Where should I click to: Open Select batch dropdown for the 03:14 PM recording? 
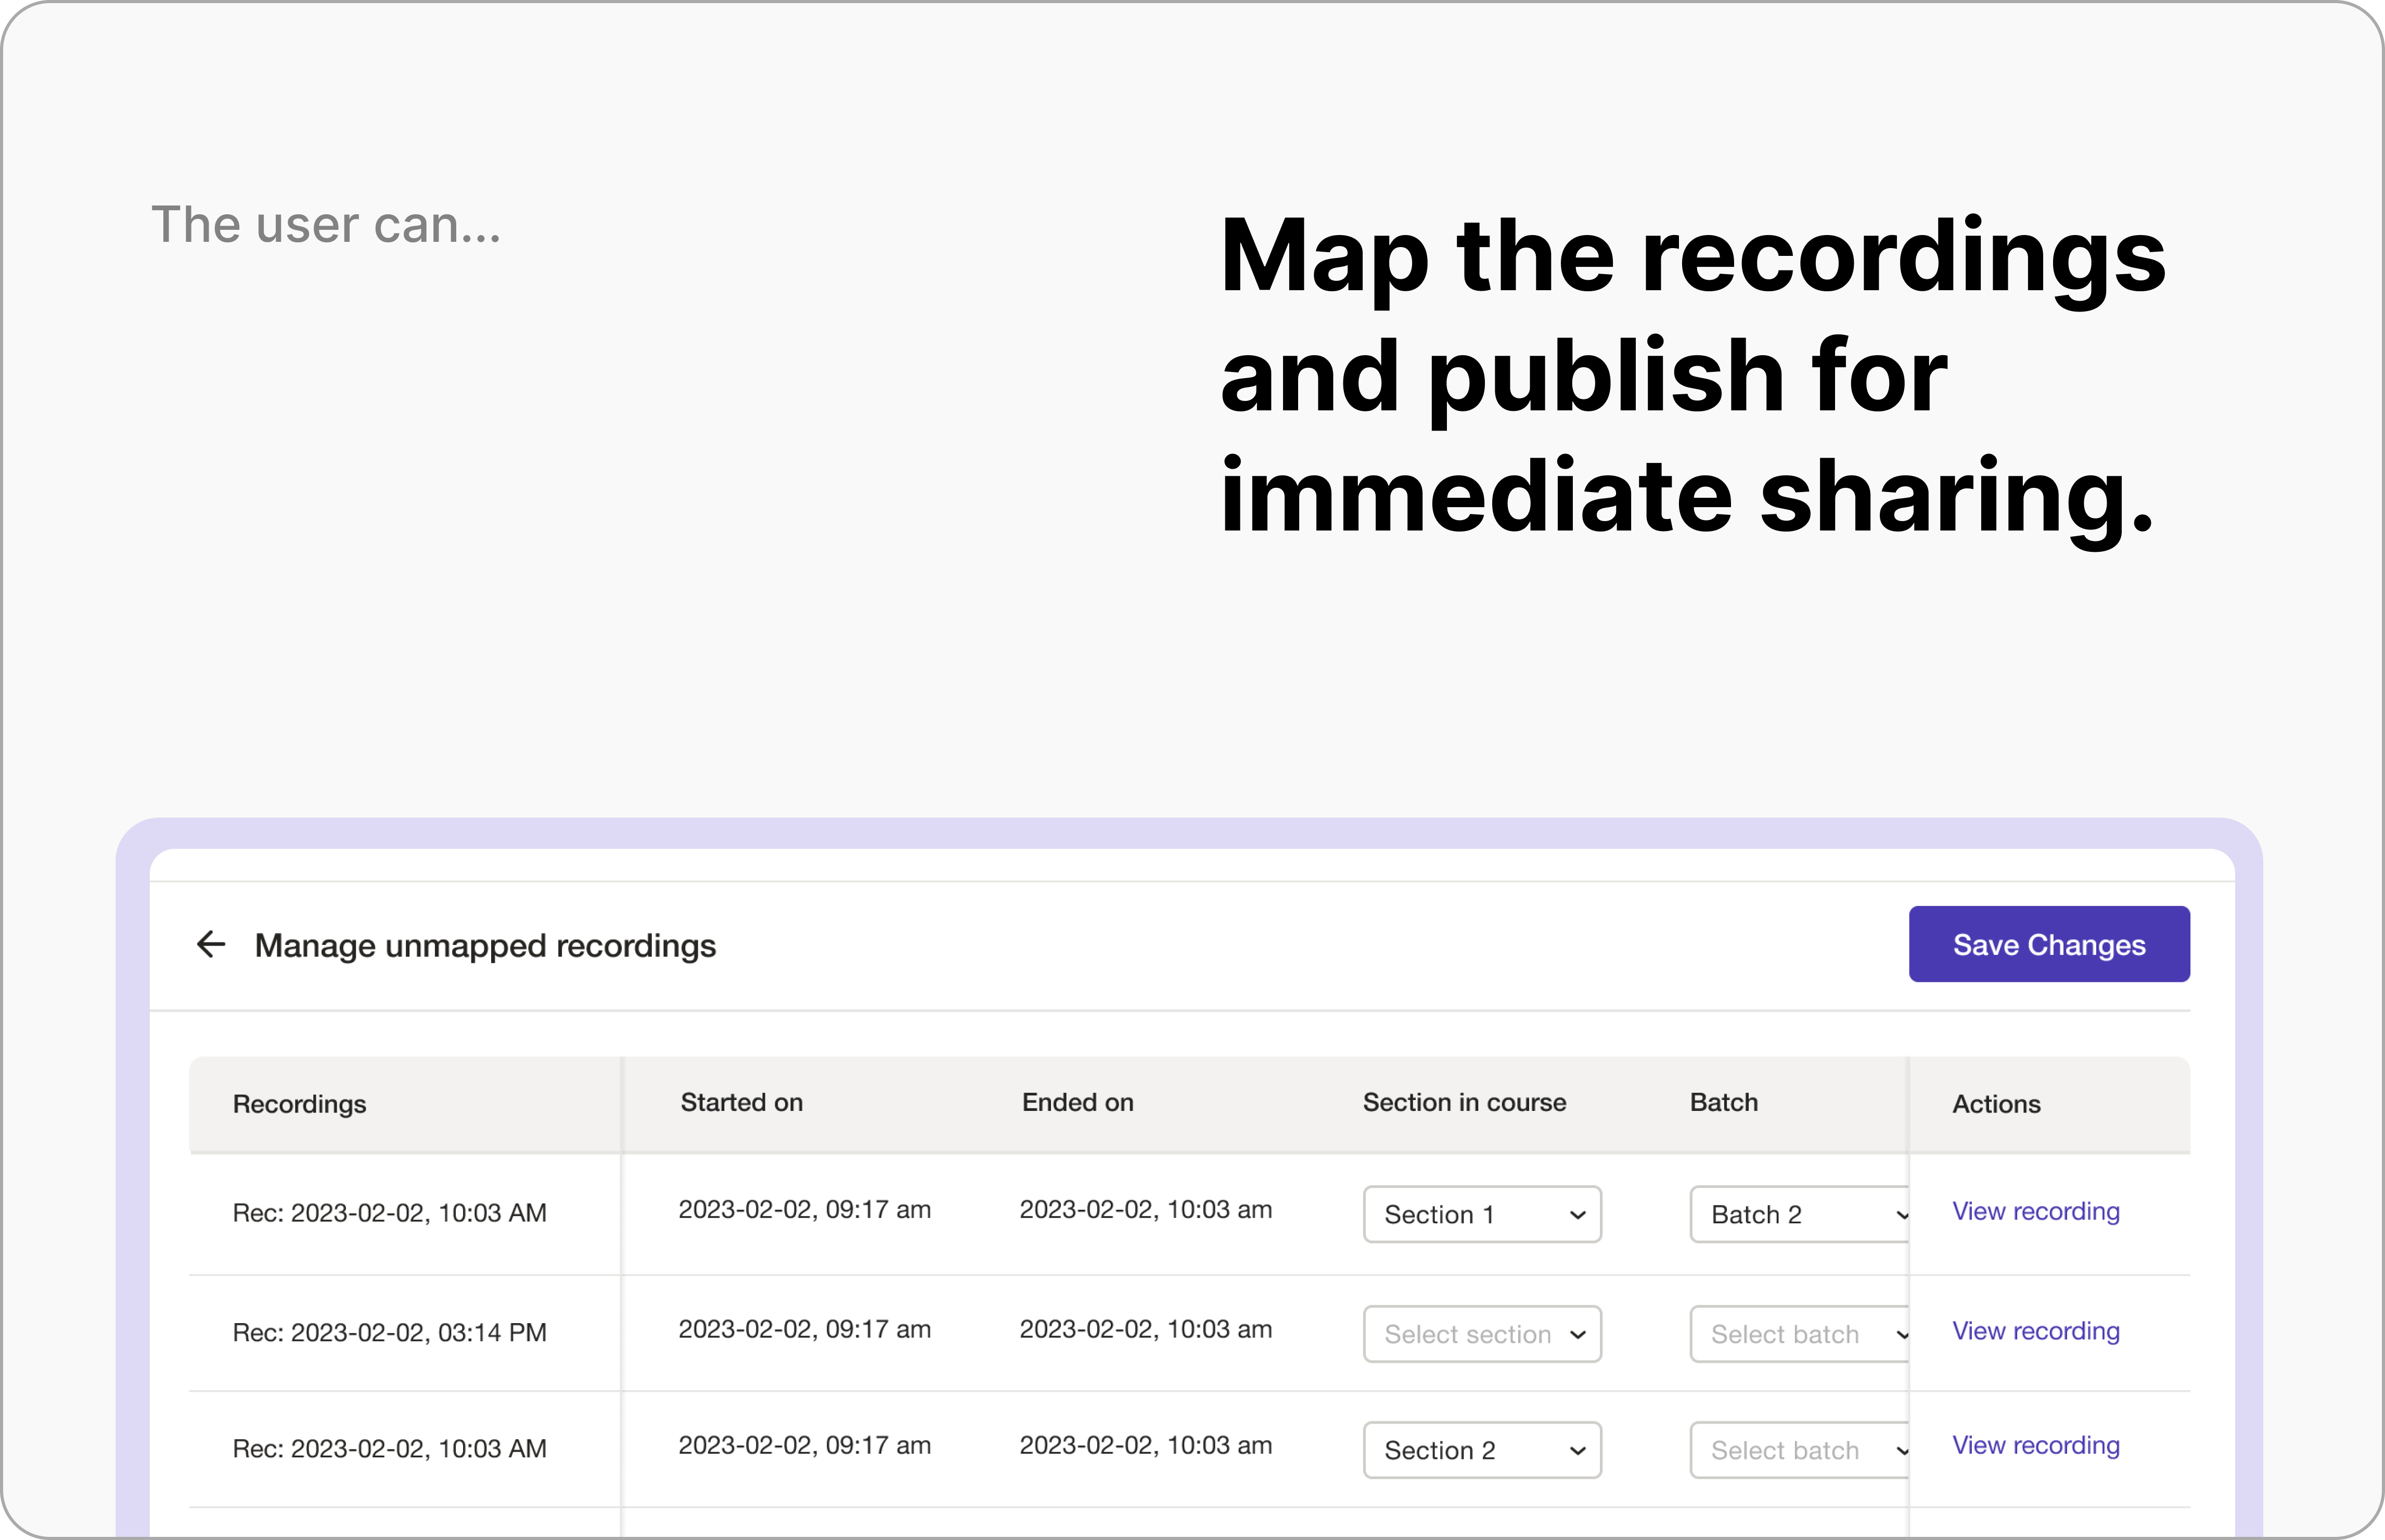point(1800,1334)
